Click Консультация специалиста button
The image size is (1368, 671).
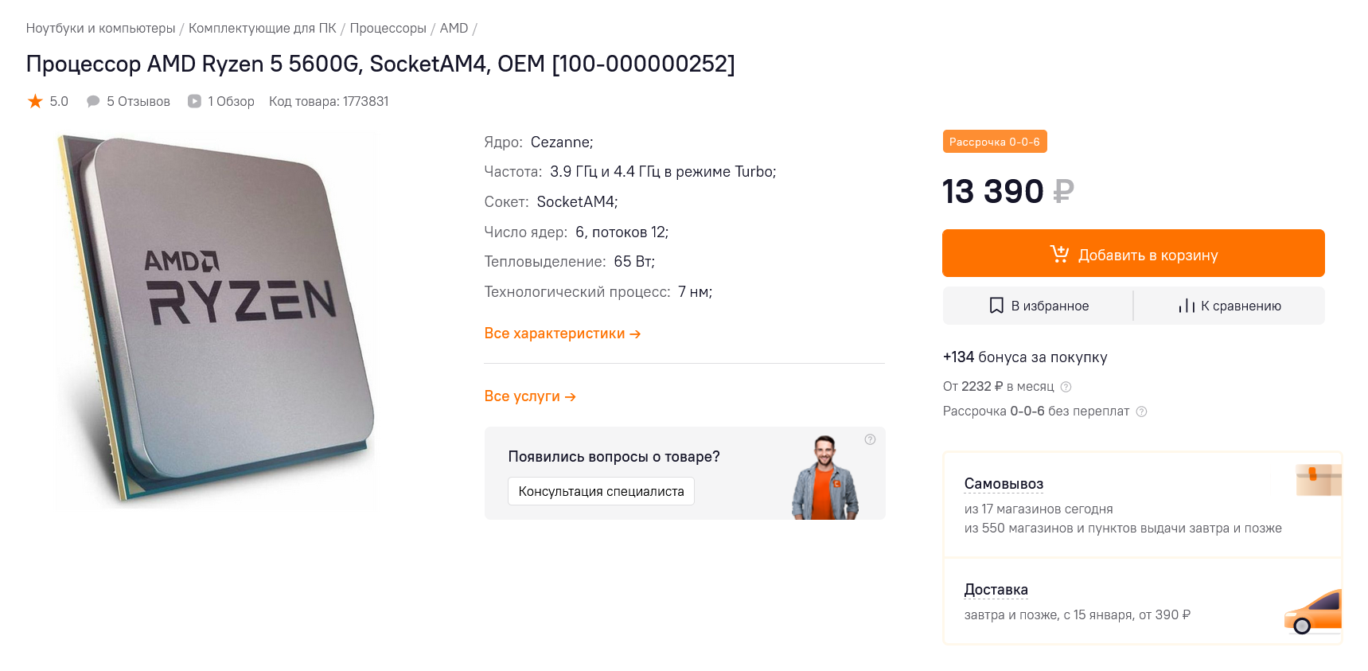click(601, 491)
